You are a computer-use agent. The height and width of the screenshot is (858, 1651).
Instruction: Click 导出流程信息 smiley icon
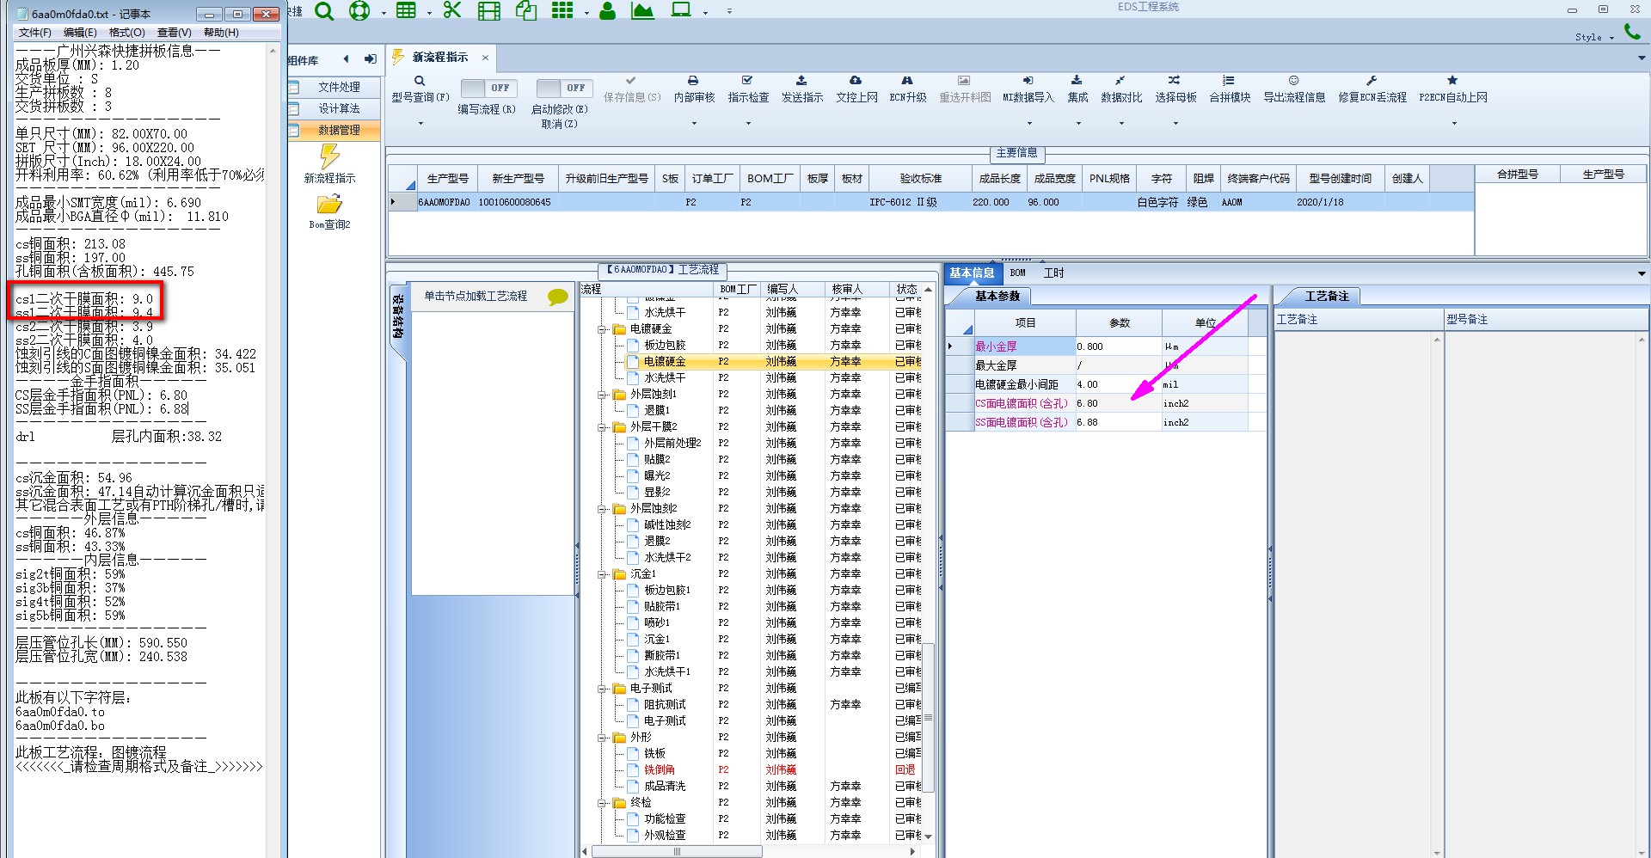[1293, 81]
